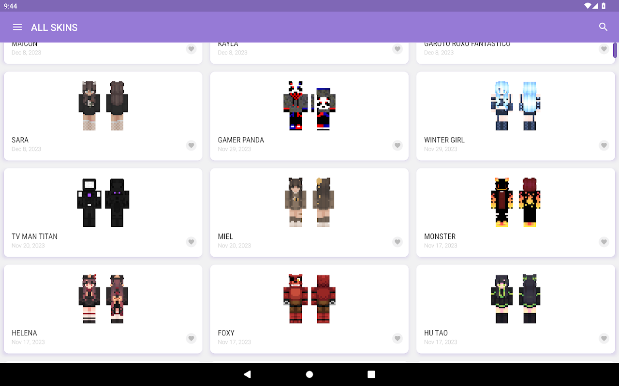Favorite the HELENA skin heart
Viewport: 619px width, 386px height.
(192, 338)
